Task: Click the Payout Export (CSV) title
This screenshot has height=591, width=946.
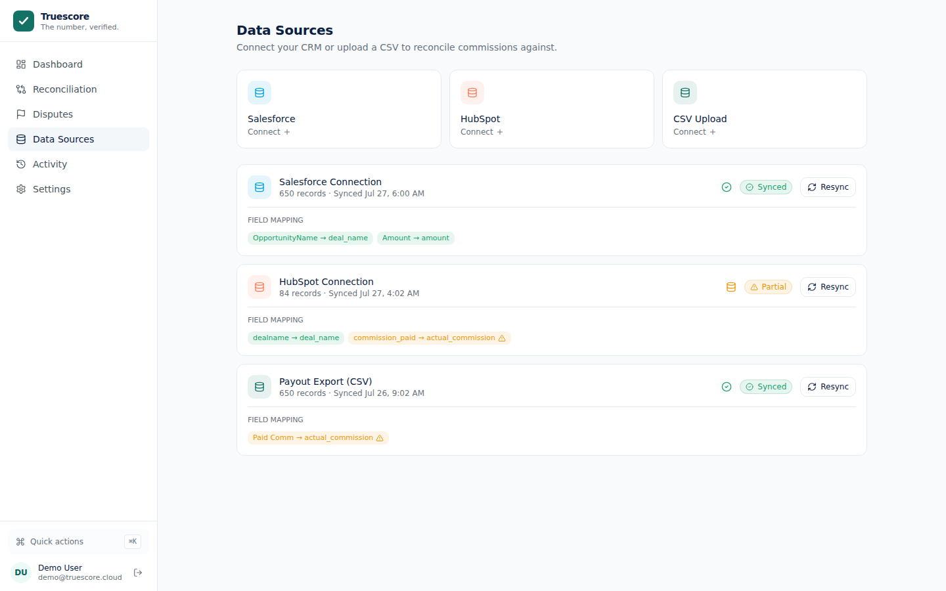Action: pos(326,382)
